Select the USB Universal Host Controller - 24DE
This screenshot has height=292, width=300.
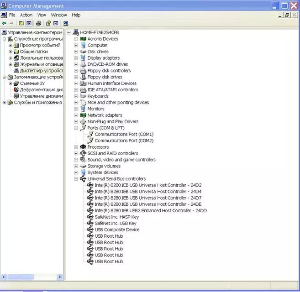tap(148, 204)
